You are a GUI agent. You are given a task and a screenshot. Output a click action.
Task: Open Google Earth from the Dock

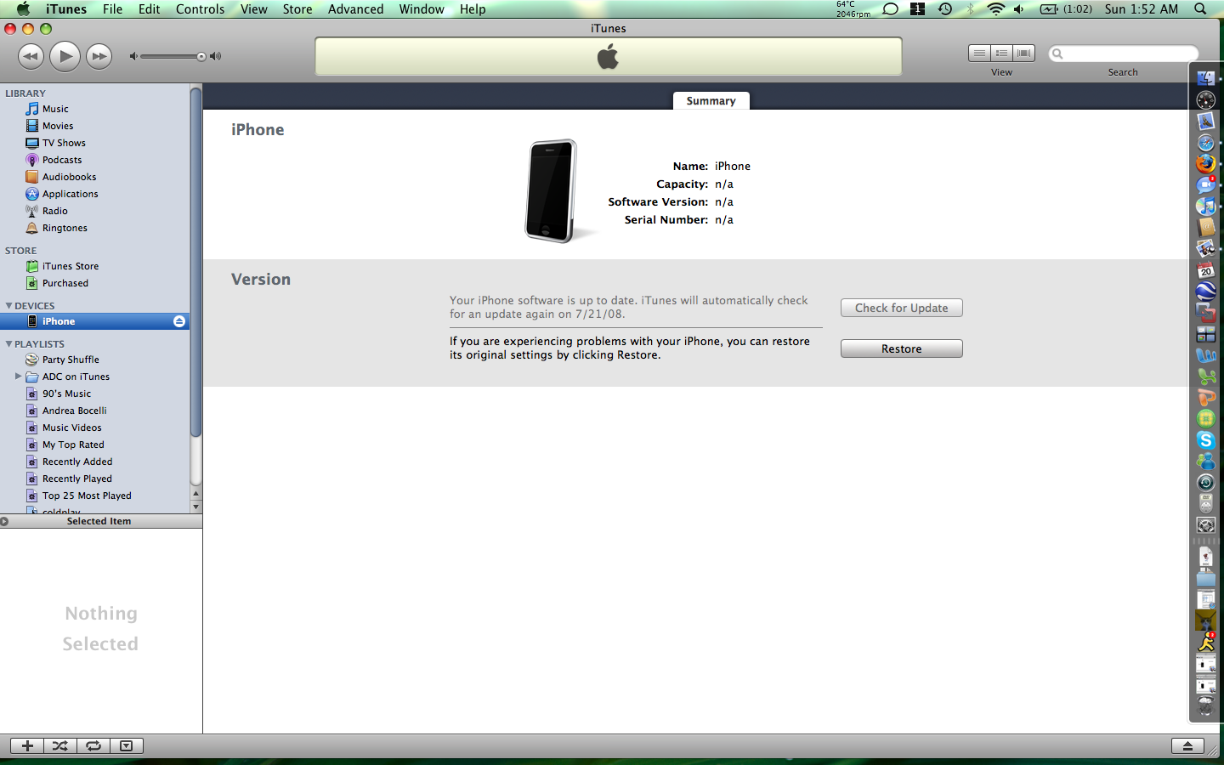click(1206, 291)
